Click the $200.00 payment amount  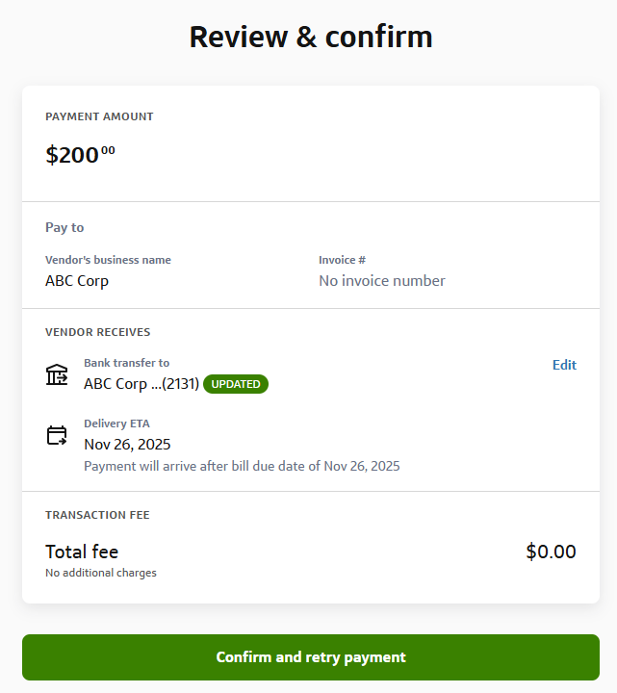coord(80,155)
